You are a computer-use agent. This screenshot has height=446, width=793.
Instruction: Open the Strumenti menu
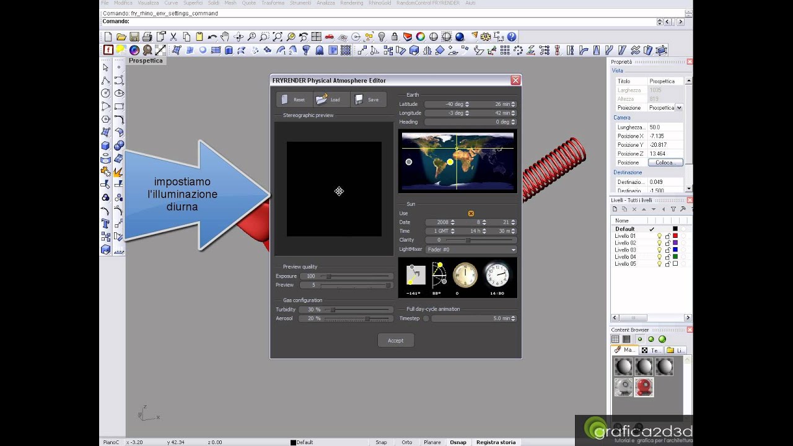tap(300, 3)
